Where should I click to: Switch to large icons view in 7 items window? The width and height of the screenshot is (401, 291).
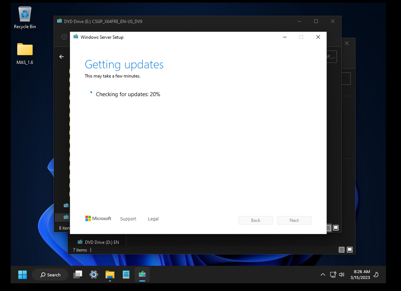tap(350, 250)
